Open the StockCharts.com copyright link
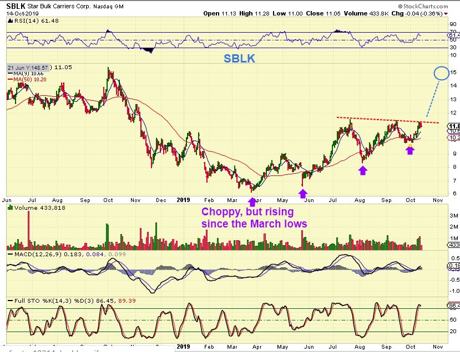Viewport: 460px width, 352px height. point(423,6)
